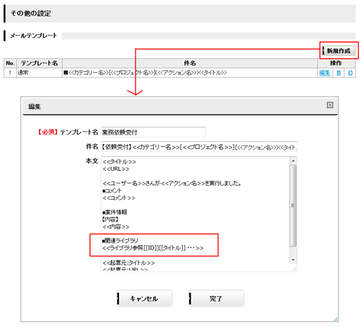Close the 編集 dialog with X icon
This screenshot has width=362, height=330.
click(x=330, y=105)
